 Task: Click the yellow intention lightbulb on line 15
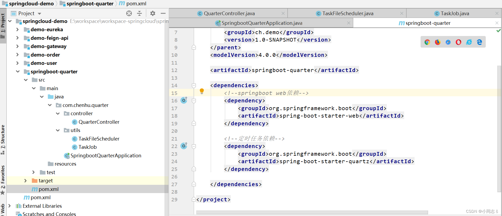(202, 91)
